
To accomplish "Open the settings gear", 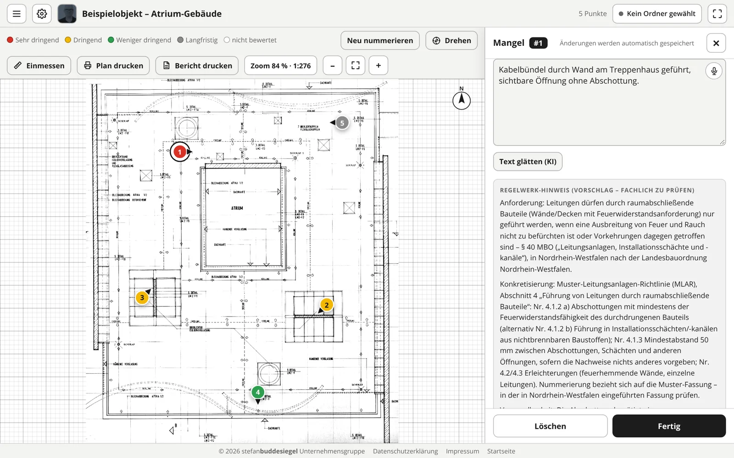I will click(x=42, y=14).
